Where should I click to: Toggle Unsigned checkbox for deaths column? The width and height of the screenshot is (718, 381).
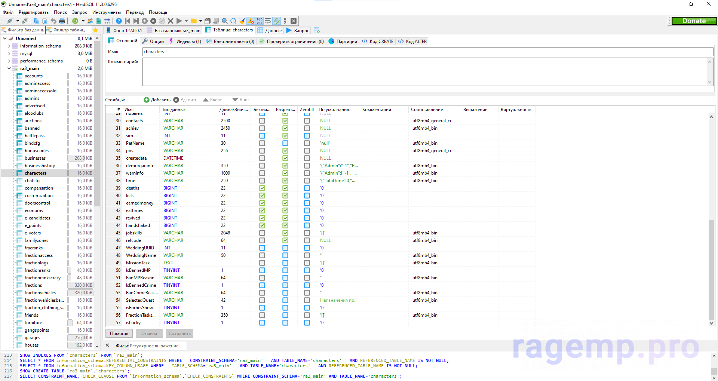point(262,188)
